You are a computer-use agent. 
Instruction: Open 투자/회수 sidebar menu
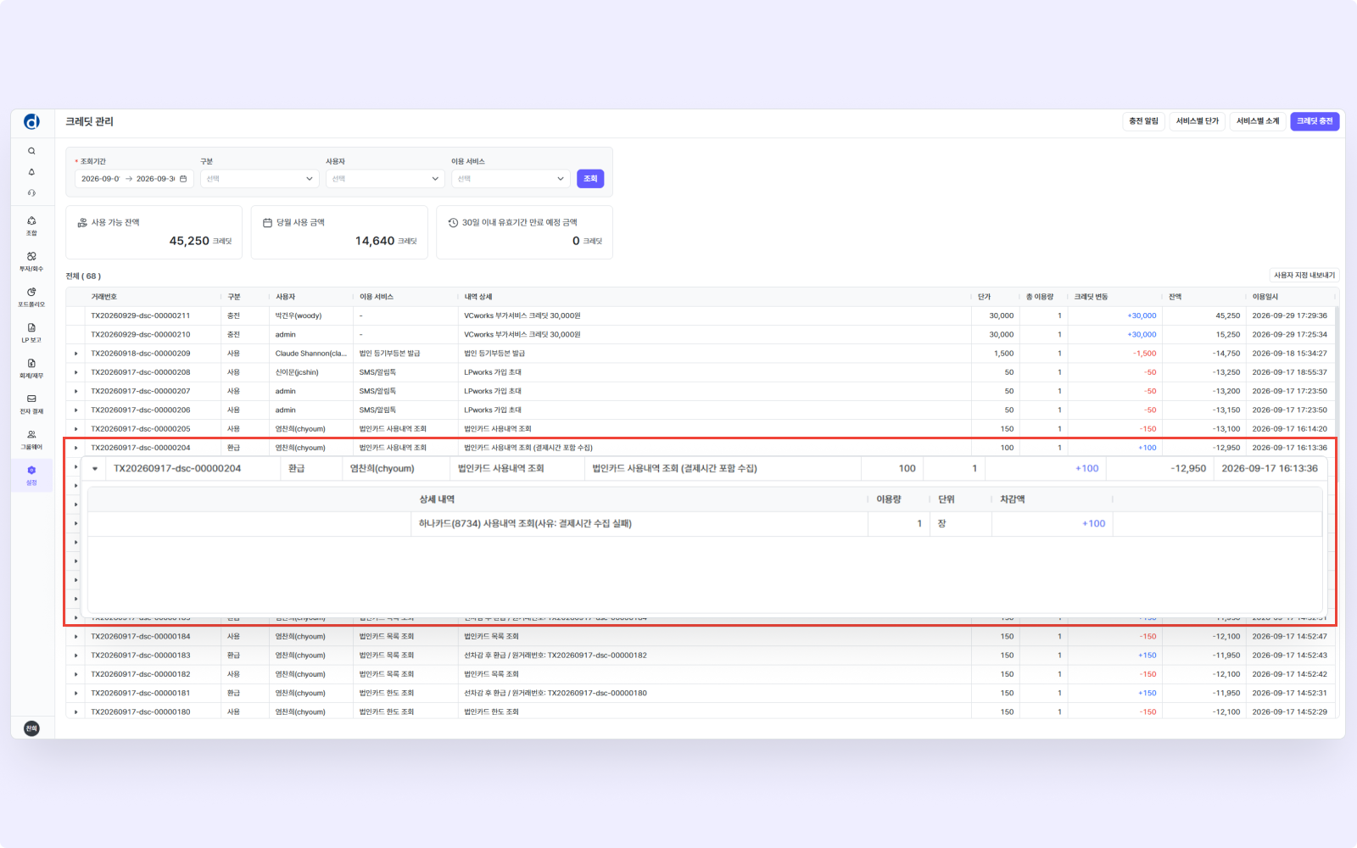[x=31, y=261]
